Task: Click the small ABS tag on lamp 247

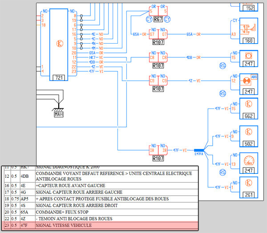Action: point(254,77)
